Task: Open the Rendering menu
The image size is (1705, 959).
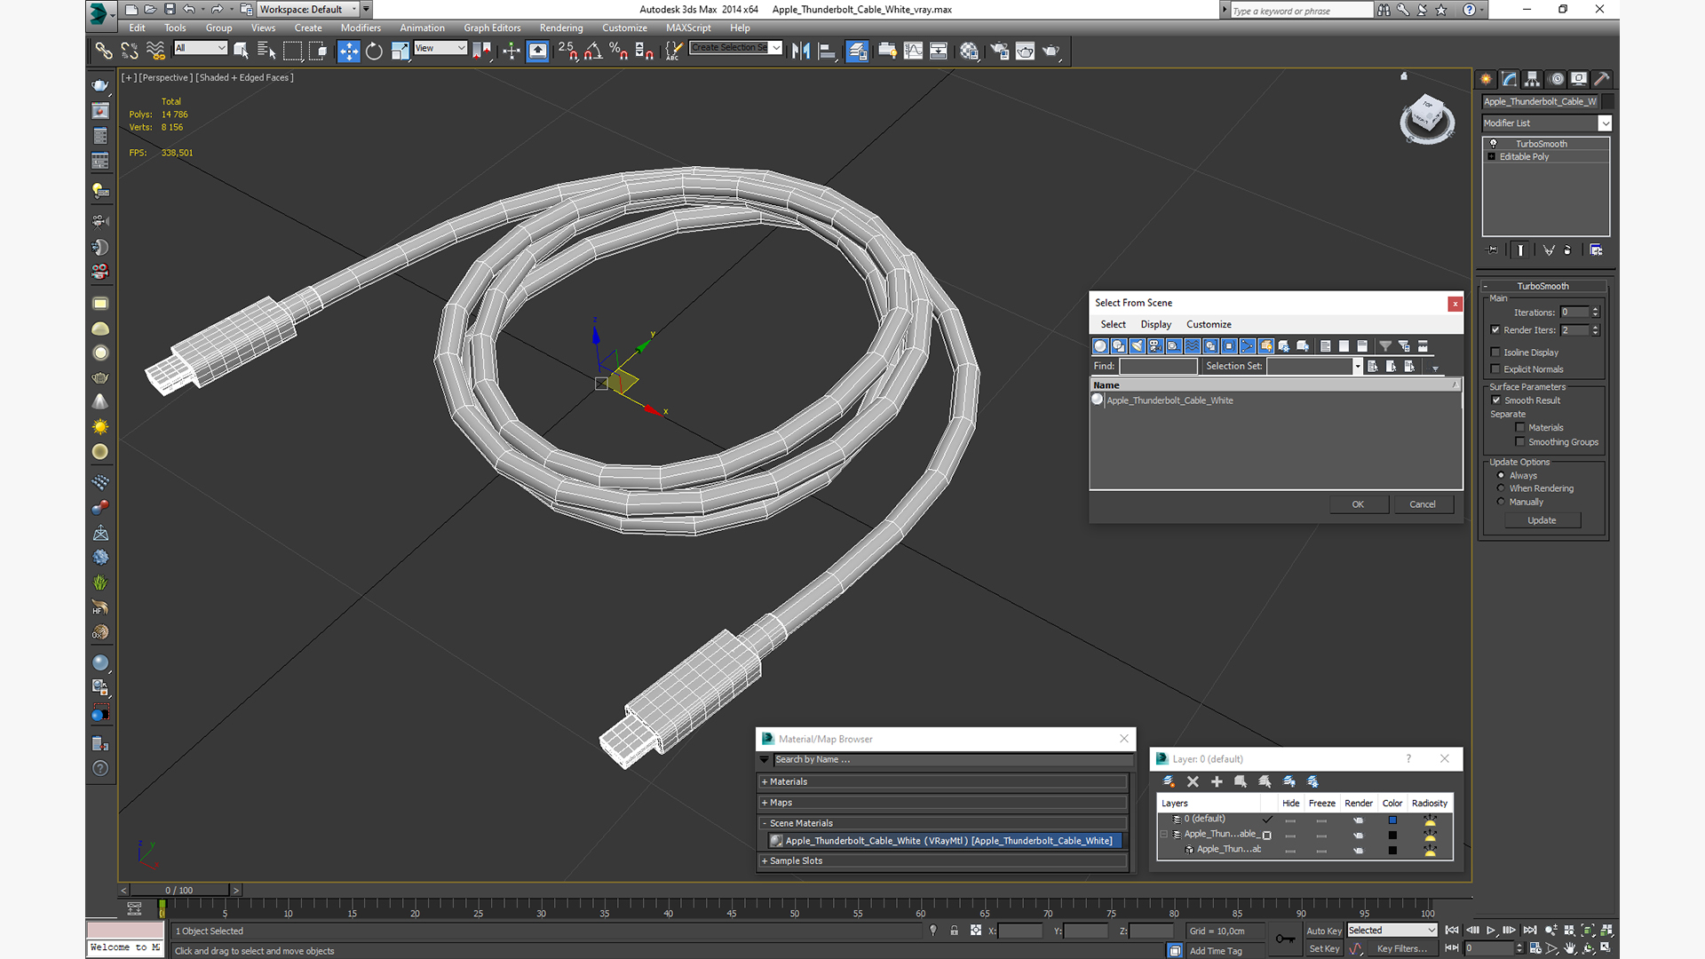Action: [561, 28]
